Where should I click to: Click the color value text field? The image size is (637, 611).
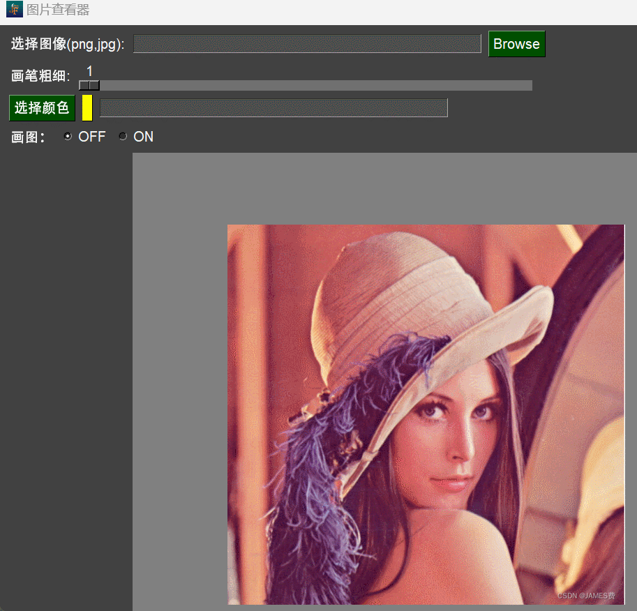pyautogui.click(x=273, y=108)
